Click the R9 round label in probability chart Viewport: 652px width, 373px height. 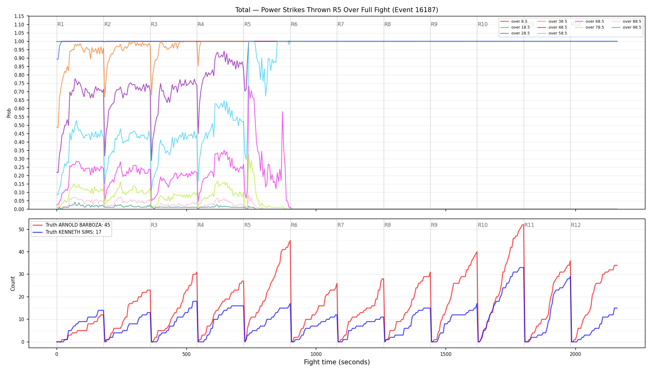click(434, 24)
